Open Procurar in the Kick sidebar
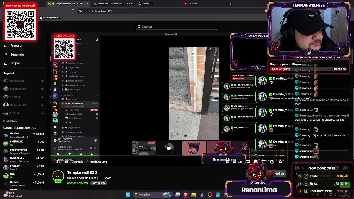The width and height of the screenshot is (354, 199). [x=14, y=46]
